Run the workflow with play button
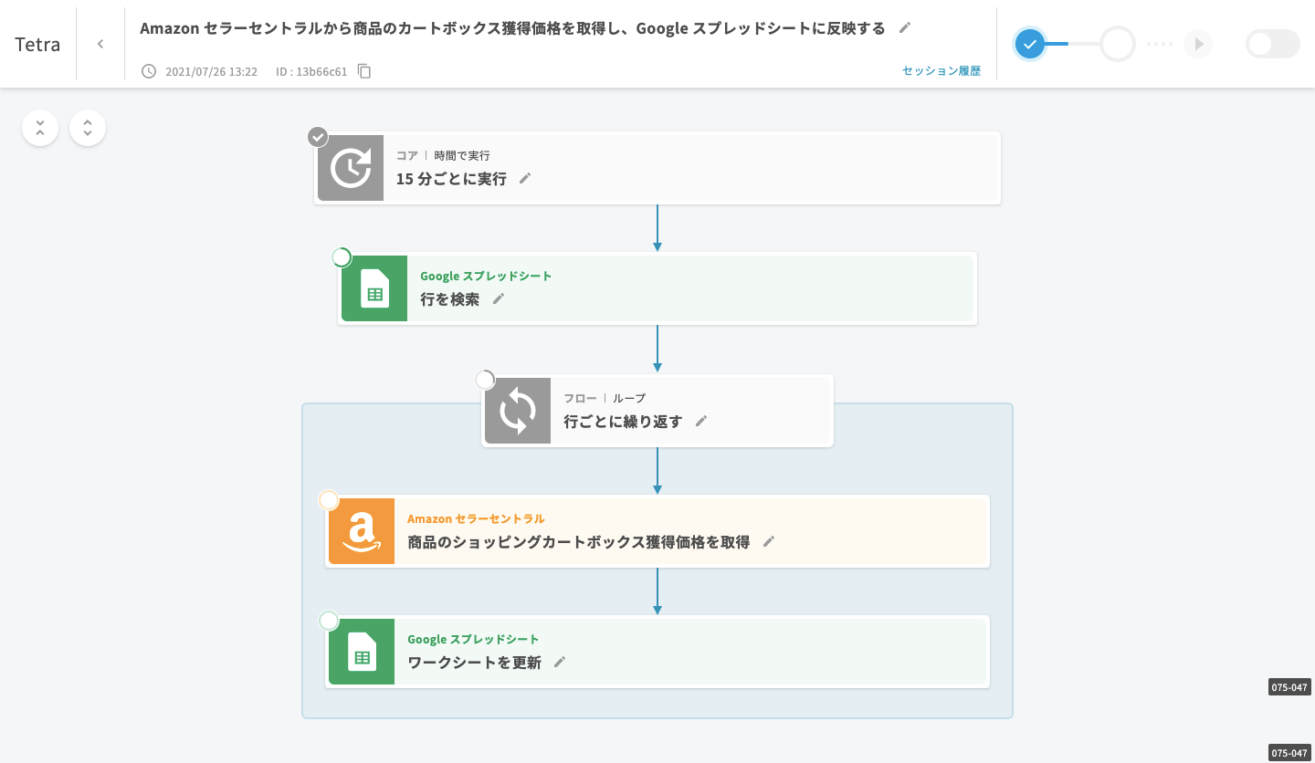1315x763 pixels. point(1198,44)
